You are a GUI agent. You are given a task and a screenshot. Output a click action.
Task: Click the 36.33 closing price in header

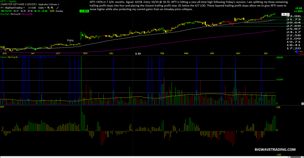click(37, 11)
